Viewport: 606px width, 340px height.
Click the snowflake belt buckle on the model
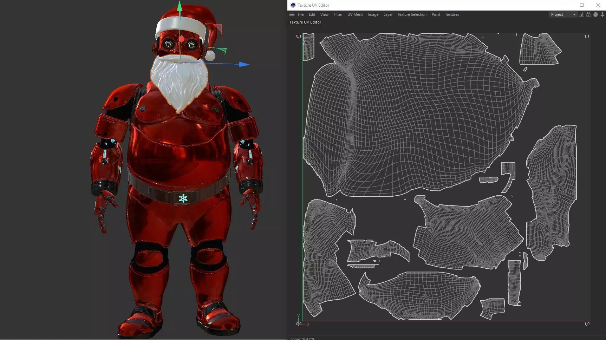(183, 198)
